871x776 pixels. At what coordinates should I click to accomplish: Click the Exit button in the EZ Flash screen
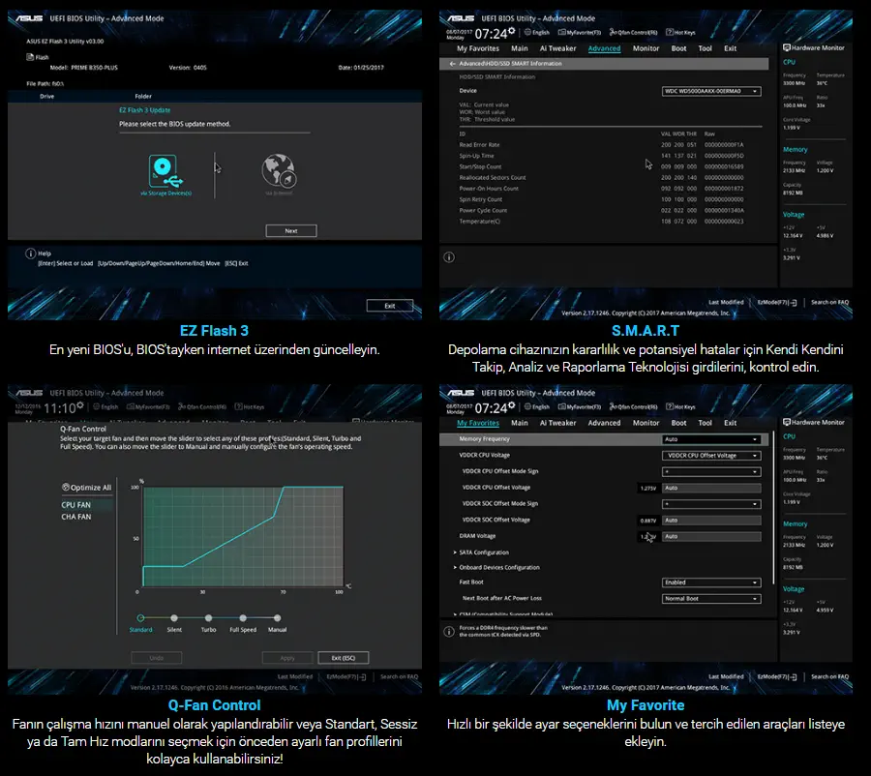pos(390,306)
